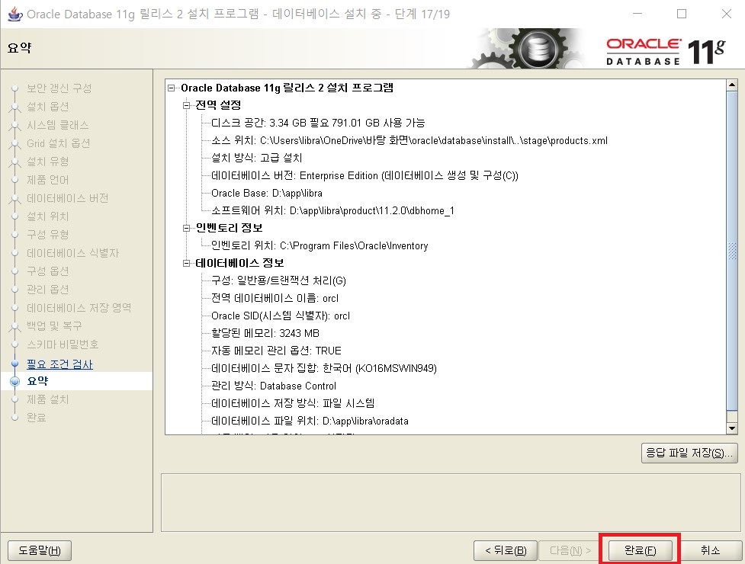
Task: Click the 관리 방식: Database Control row
Action: [274, 386]
